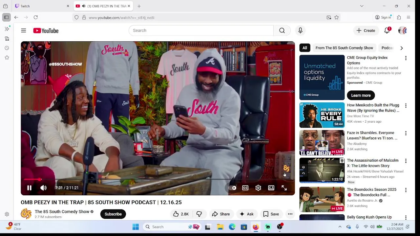Open CME Group ad options menu
This screenshot has width=420, height=236.
tap(406, 58)
